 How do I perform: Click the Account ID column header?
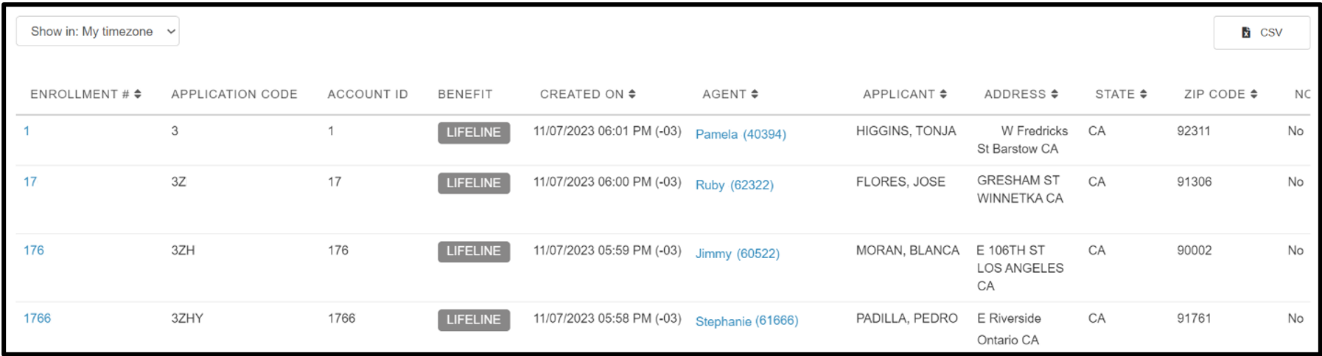tap(368, 94)
